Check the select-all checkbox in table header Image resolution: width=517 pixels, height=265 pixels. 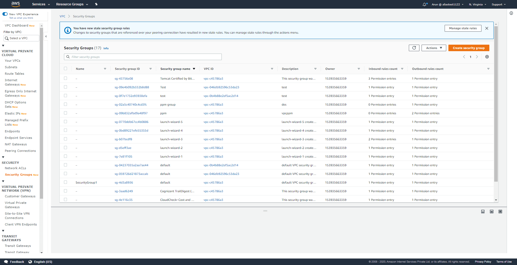(x=65, y=68)
